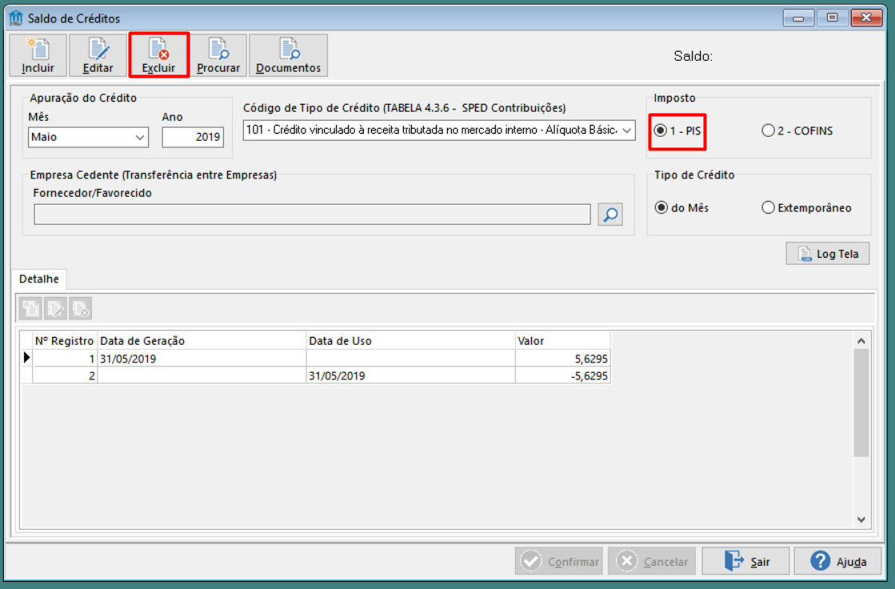This screenshot has height=589, width=895.
Task: Click the Log Tela button
Action: [828, 254]
